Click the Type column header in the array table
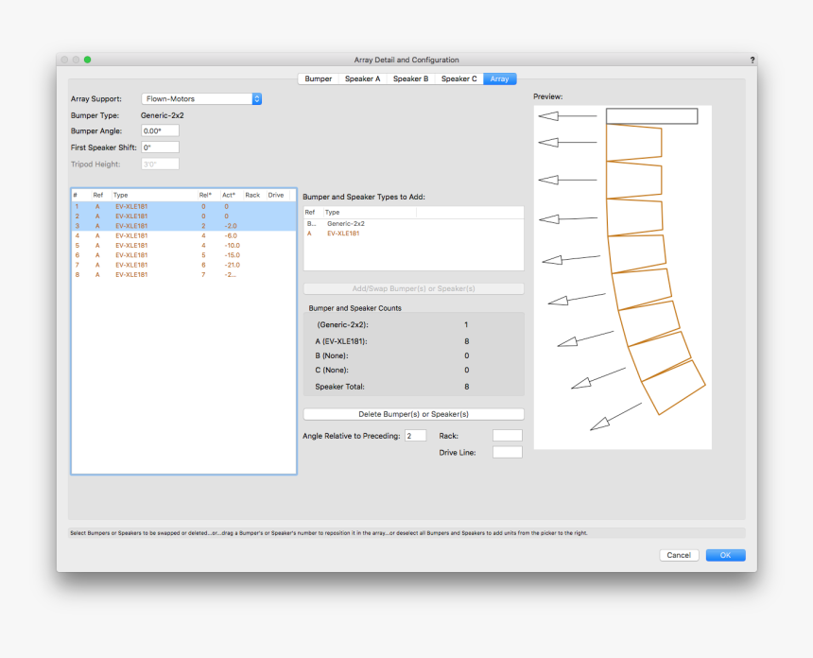The height and width of the screenshot is (658, 813). pyautogui.click(x=122, y=195)
